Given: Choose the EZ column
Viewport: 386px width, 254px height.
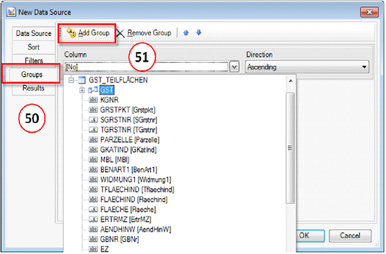Looking at the screenshot, I should (x=104, y=249).
